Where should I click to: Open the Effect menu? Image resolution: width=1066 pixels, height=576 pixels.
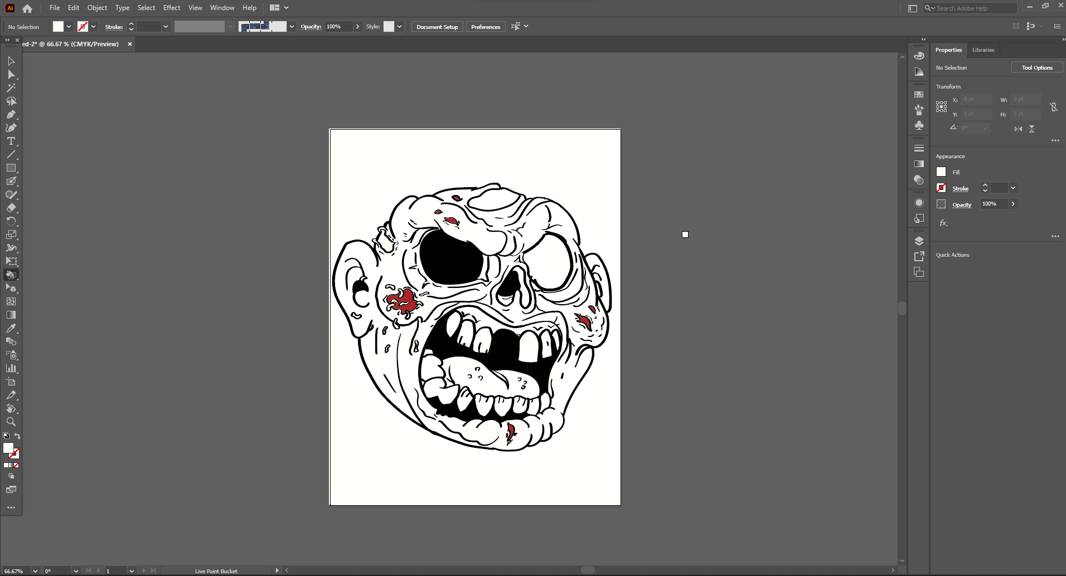(172, 8)
